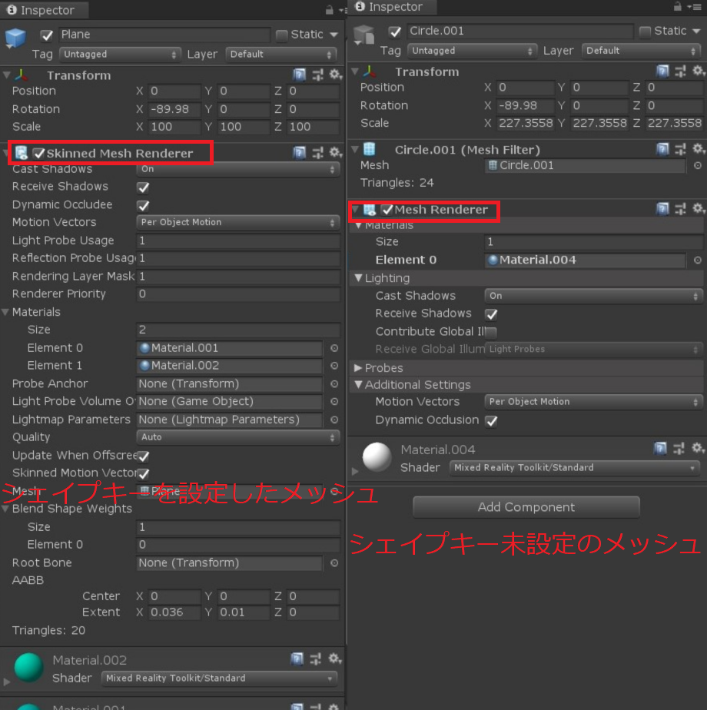Open object picker for Circle.001 mesh
This screenshot has height=710, width=707.
(x=698, y=165)
